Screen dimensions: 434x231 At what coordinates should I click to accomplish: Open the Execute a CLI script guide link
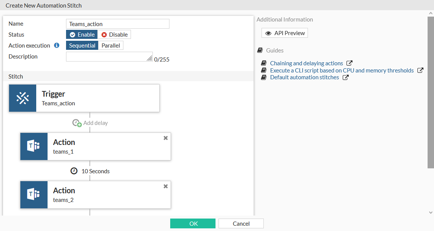(342, 71)
